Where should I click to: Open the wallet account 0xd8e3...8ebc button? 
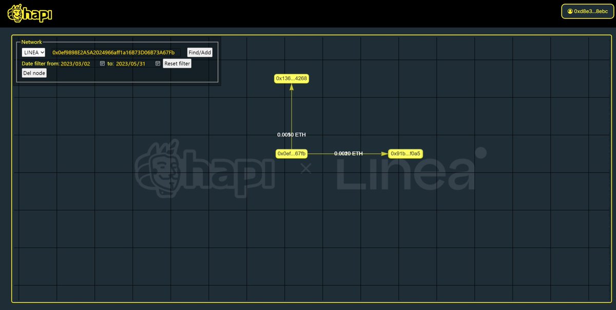click(587, 11)
